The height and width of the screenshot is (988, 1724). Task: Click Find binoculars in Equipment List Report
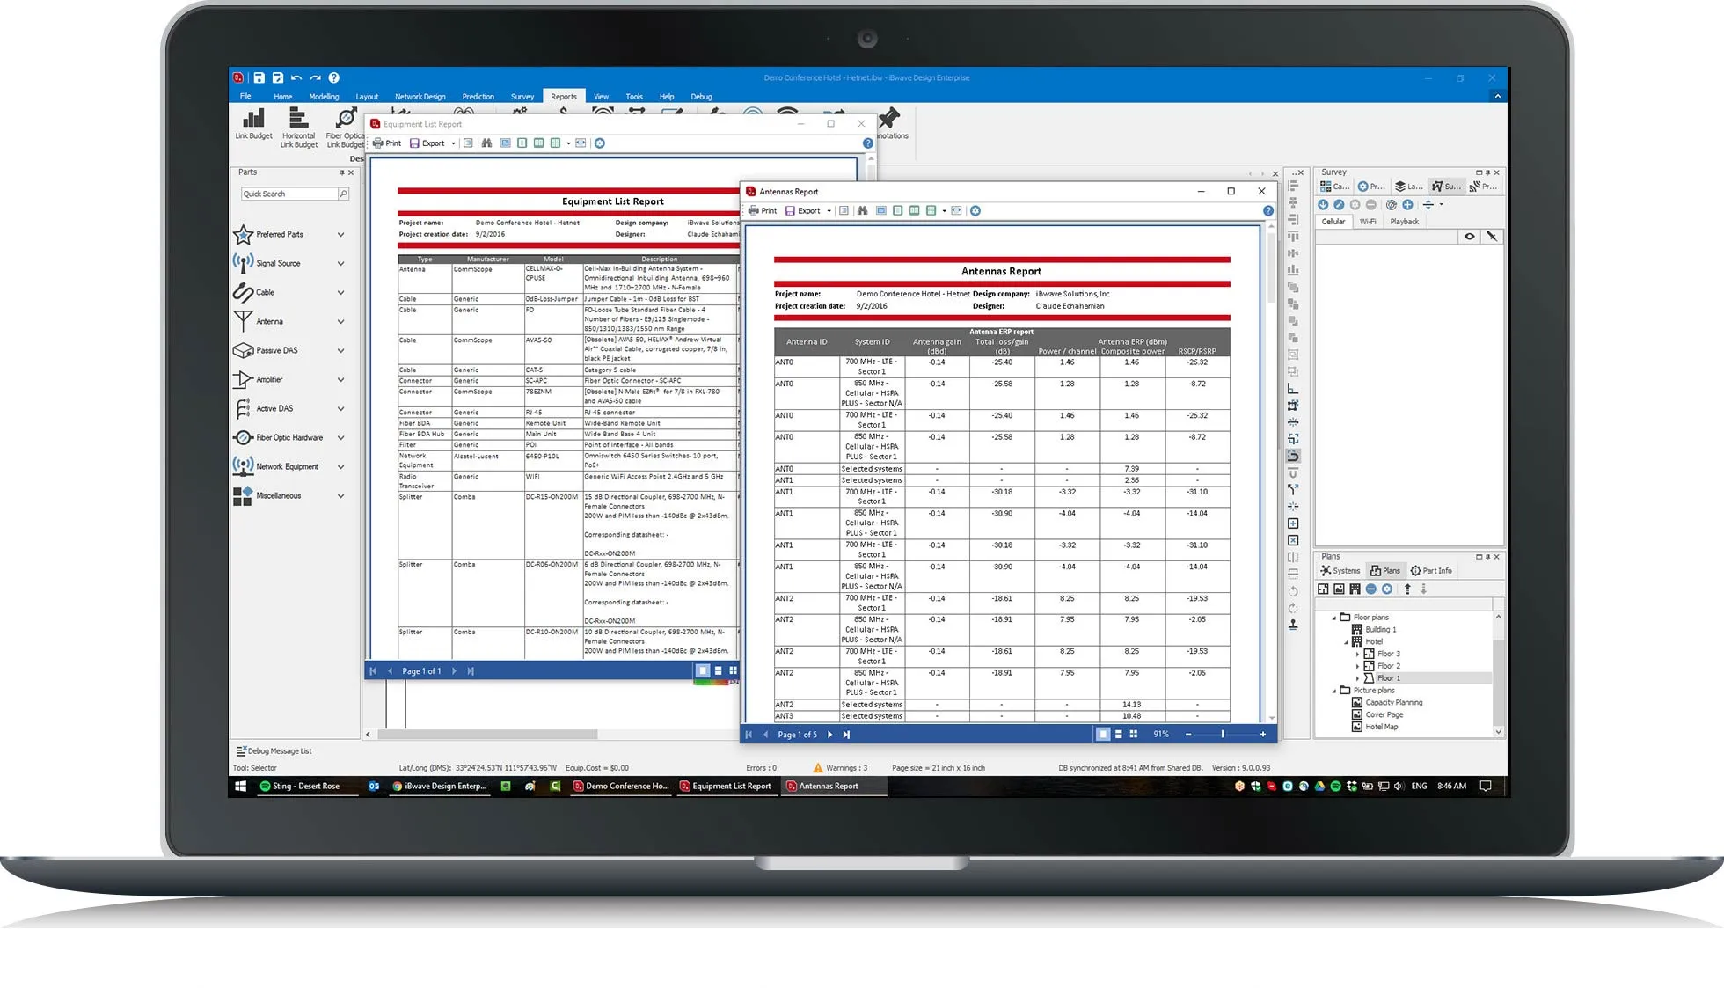486,143
